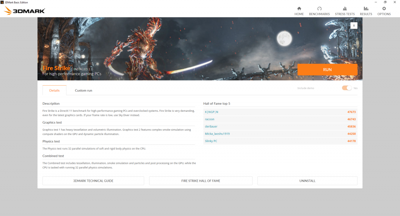This screenshot has height=216, width=400.
Task: Switch to the Custom run tab
Action: pyautogui.click(x=84, y=90)
